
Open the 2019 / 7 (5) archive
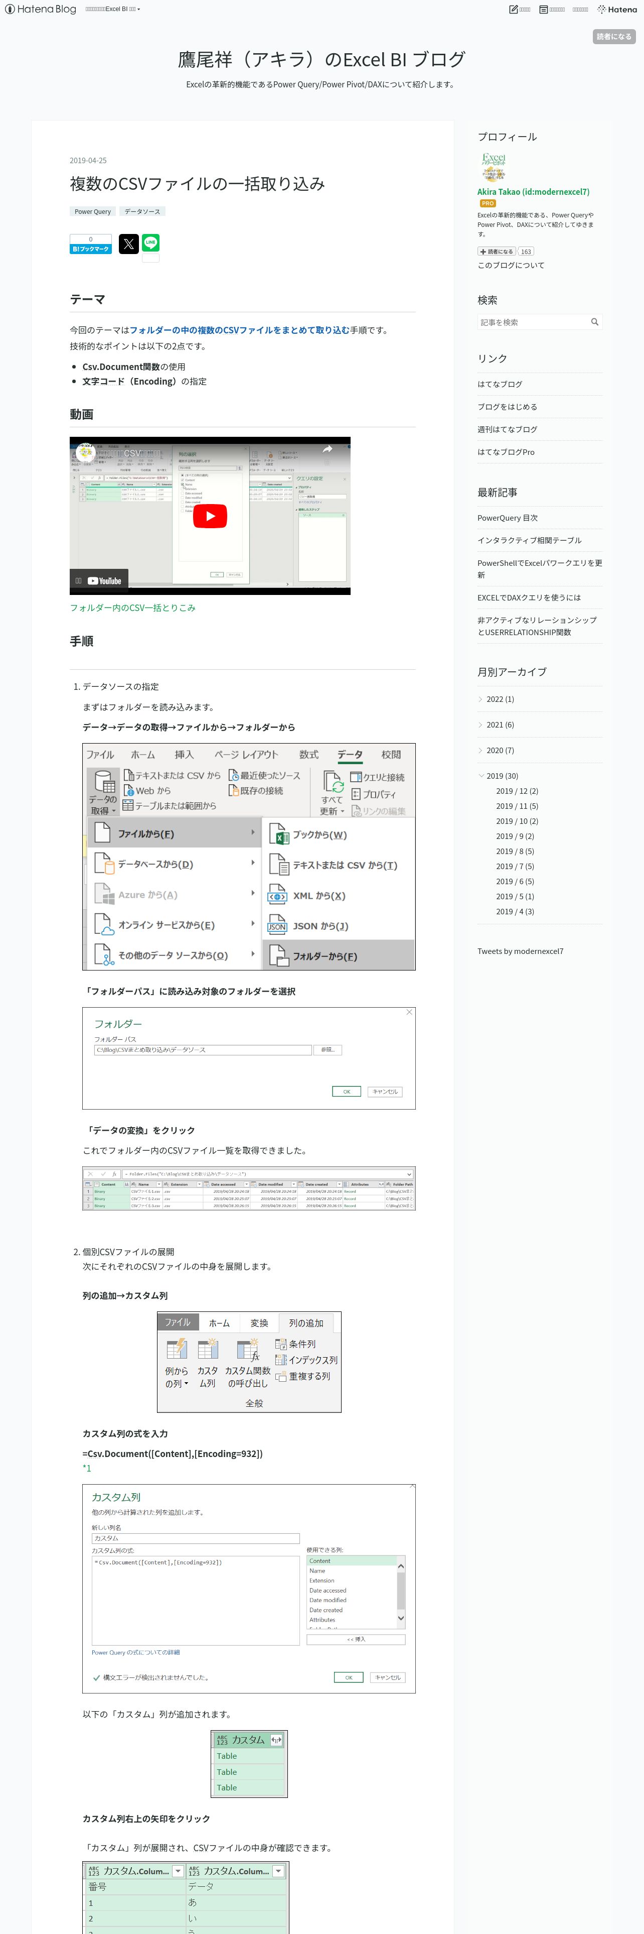[x=514, y=866]
